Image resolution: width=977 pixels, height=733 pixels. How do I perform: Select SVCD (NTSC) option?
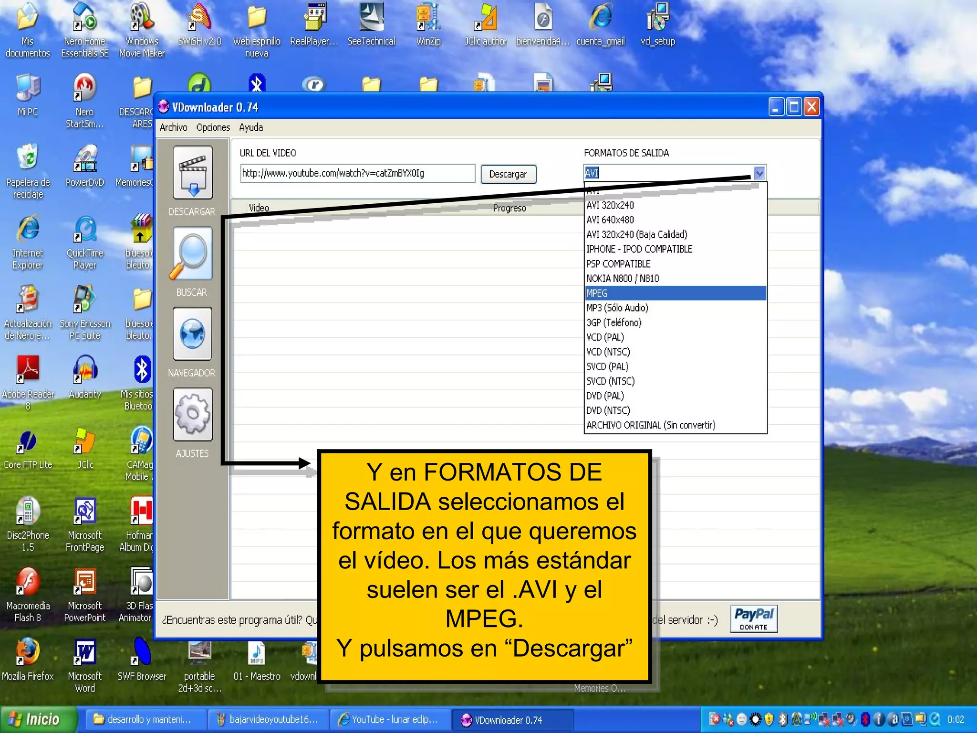point(676,381)
